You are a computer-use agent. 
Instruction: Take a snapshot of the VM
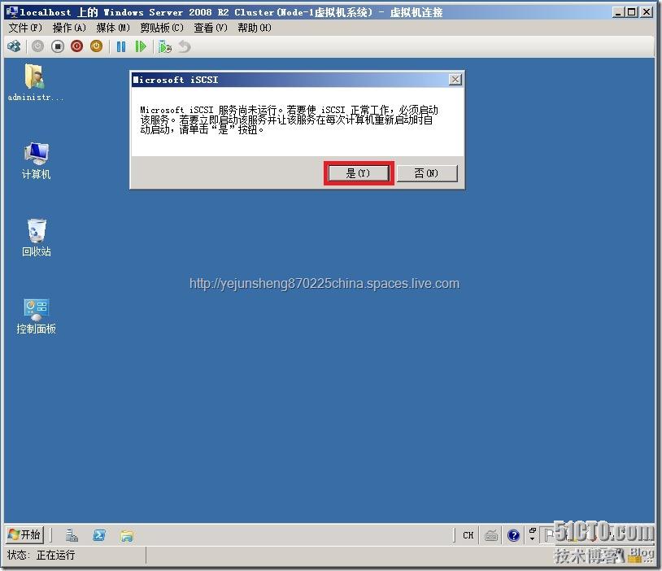pos(164,46)
